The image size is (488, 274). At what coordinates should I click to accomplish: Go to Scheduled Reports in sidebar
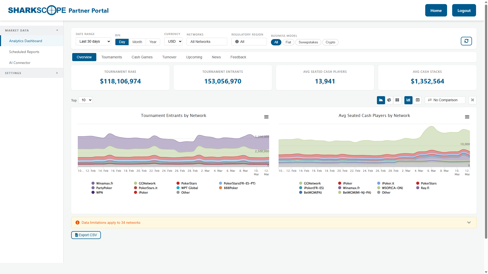[x=32, y=52]
